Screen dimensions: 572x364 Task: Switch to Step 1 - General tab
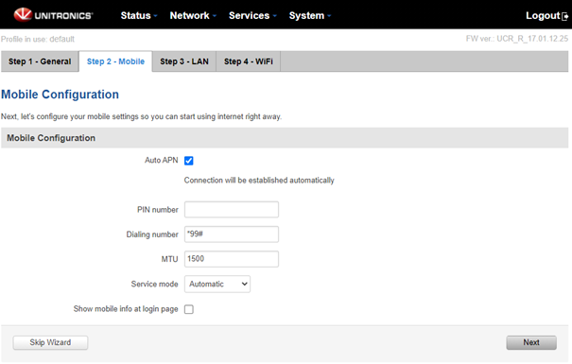[40, 61]
